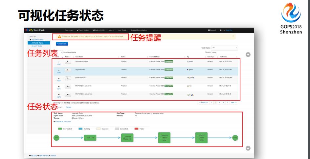Click the Completed green legend swatch

point(60,129)
